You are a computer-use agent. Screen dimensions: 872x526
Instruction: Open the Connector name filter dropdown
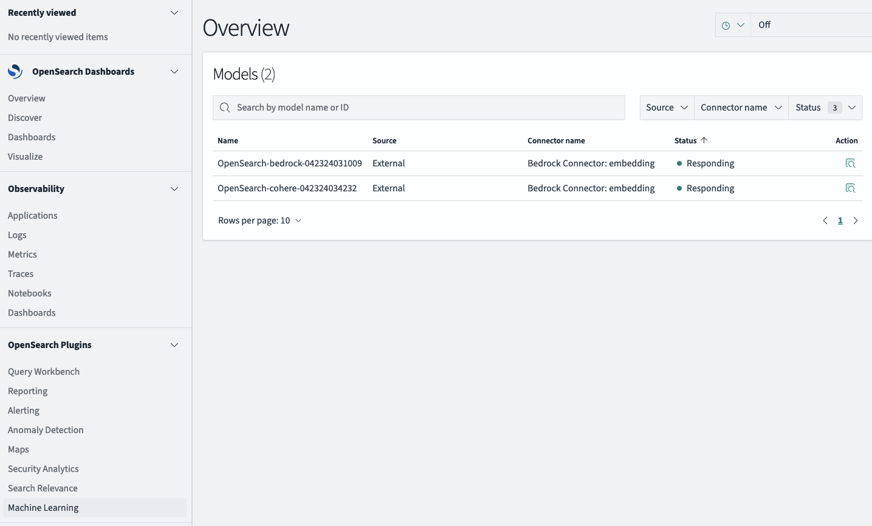[x=741, y=108]
